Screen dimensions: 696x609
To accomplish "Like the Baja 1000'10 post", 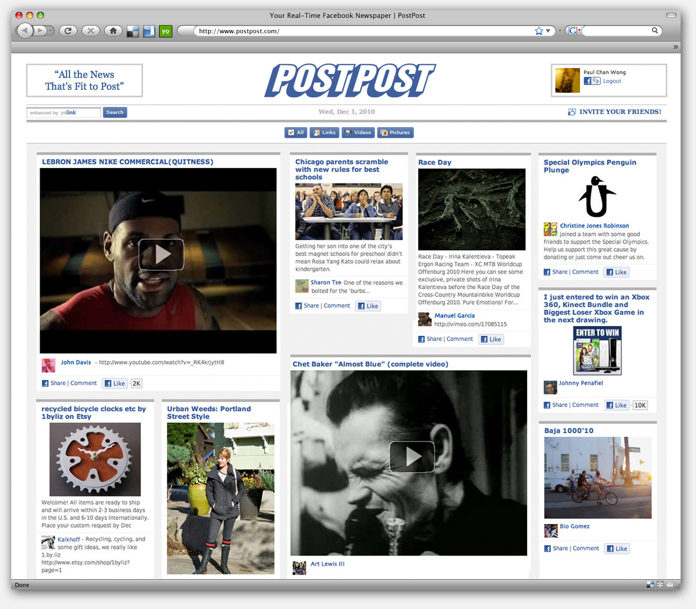I will [x=617, y=549].
